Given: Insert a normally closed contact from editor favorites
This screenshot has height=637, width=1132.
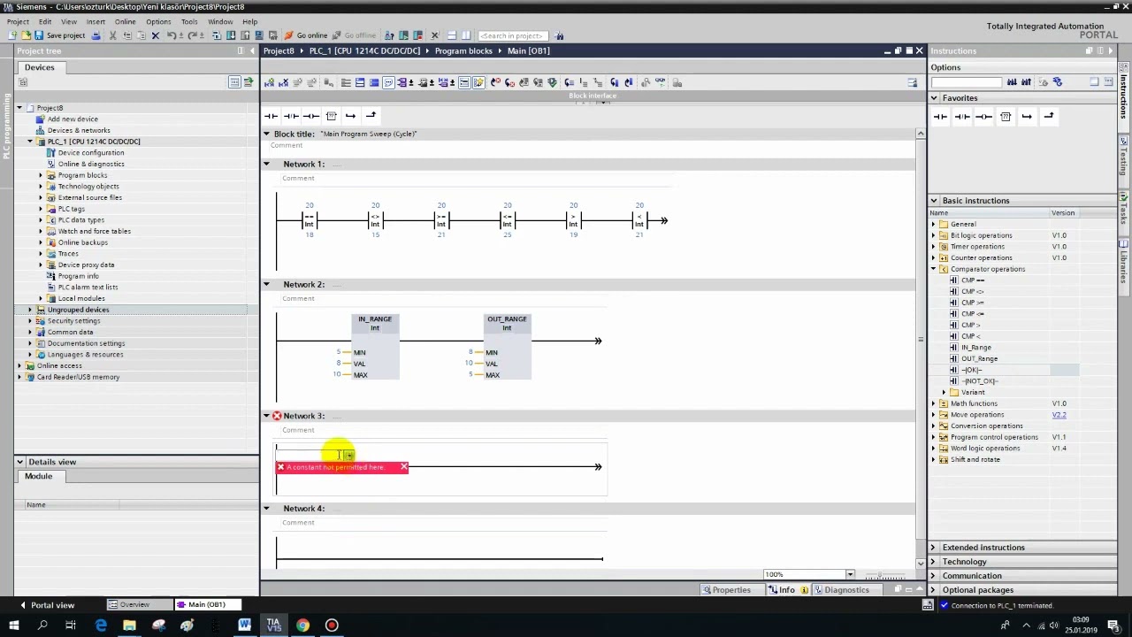Looking at the screenshot, I should (291, 116).
